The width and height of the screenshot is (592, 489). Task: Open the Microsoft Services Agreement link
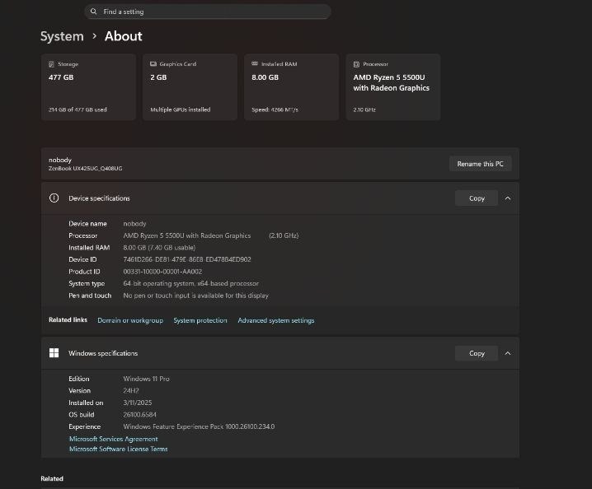tap(113, 439)
